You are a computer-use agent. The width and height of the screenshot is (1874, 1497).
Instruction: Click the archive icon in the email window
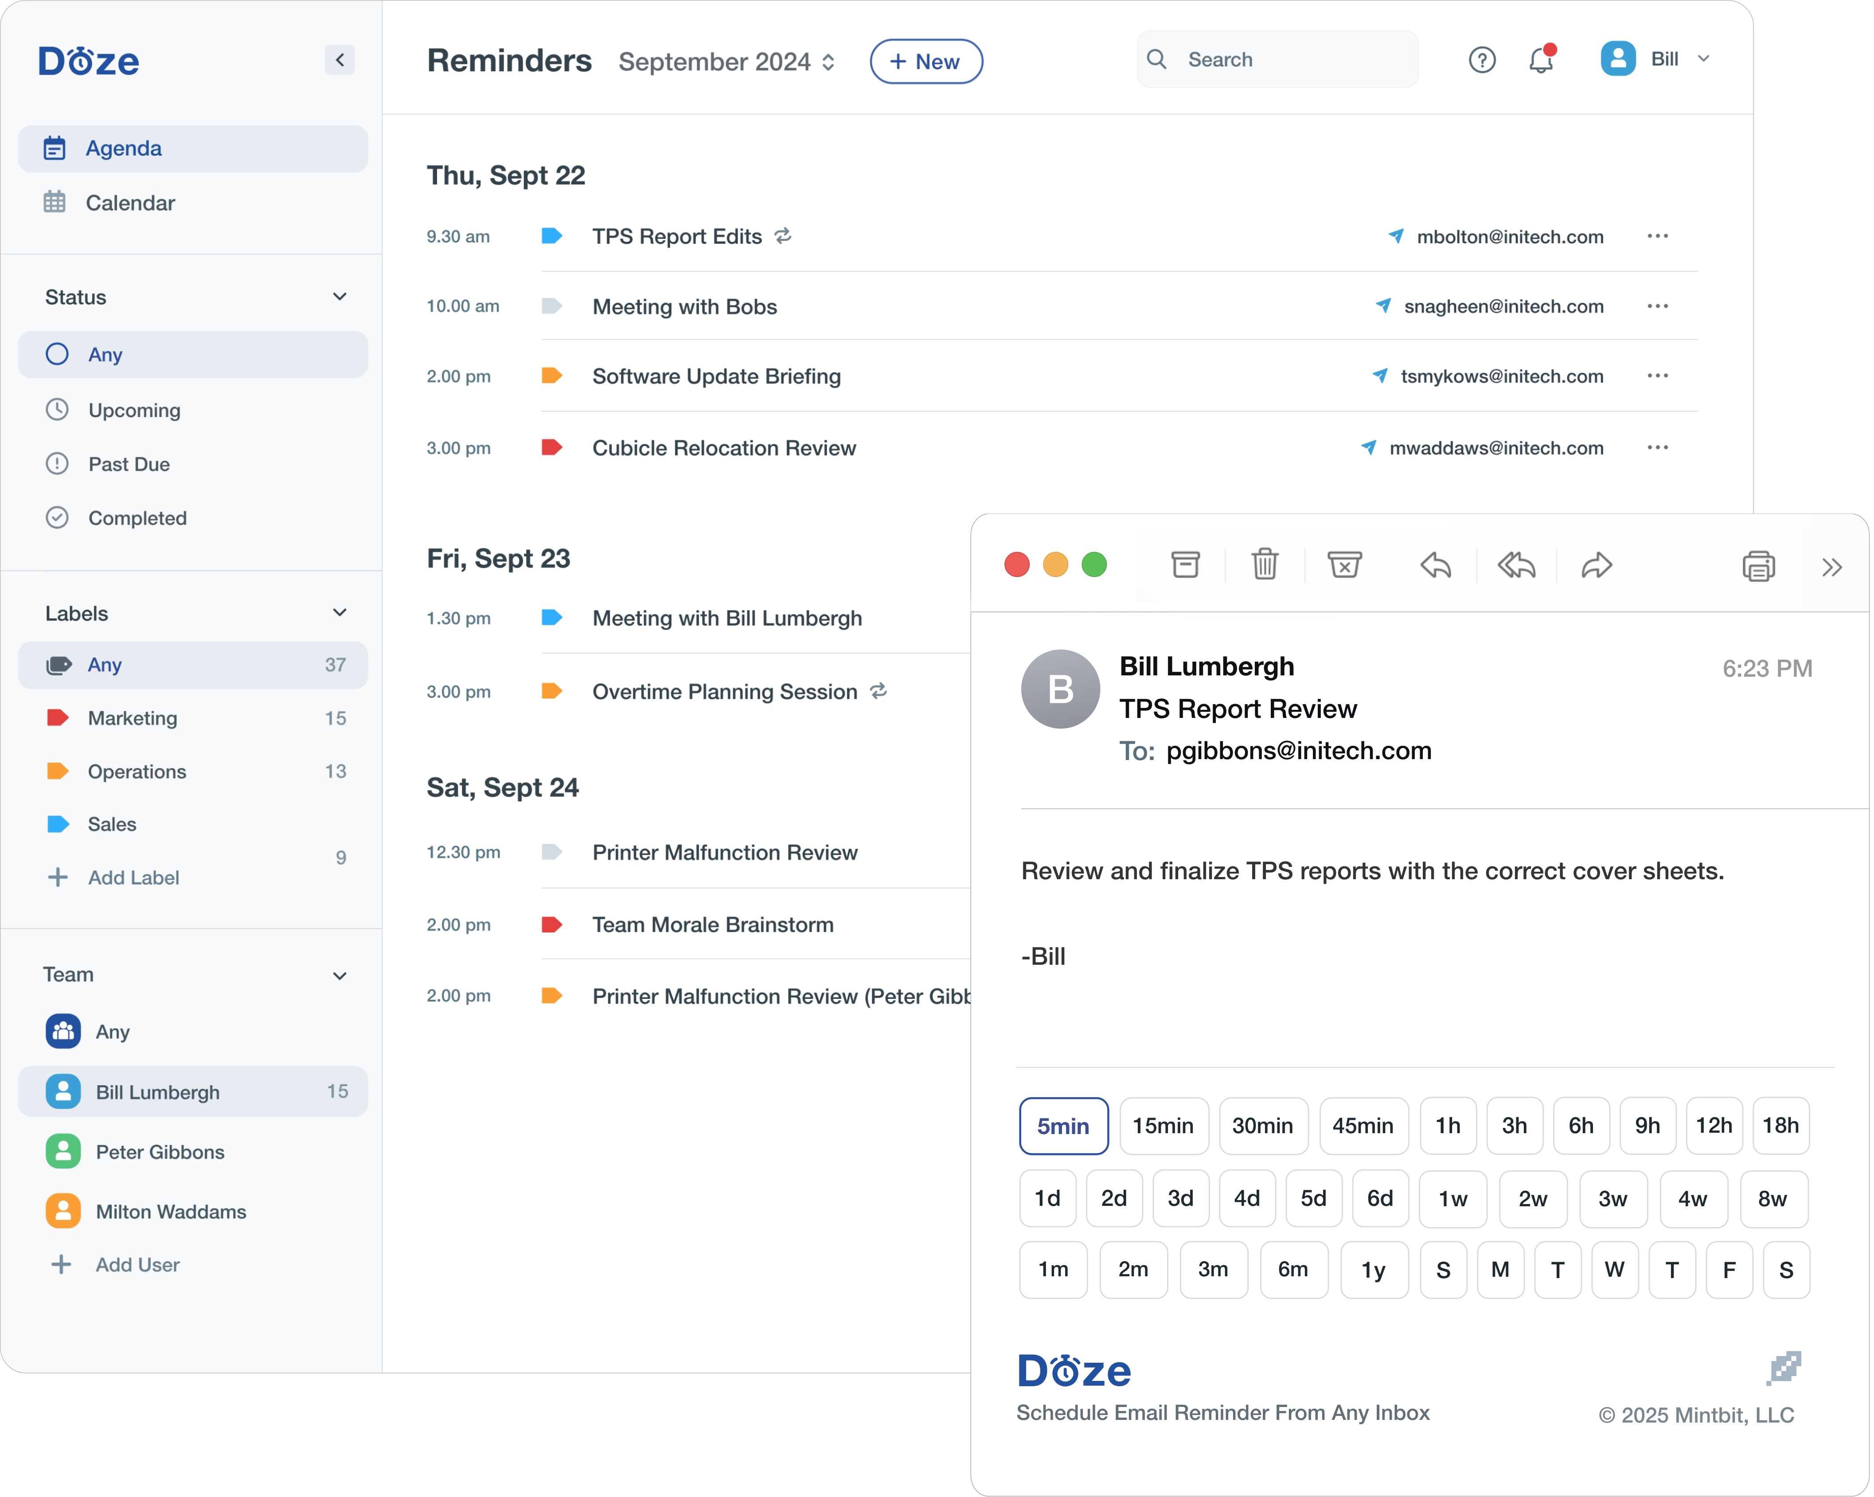coord(1186,565)
